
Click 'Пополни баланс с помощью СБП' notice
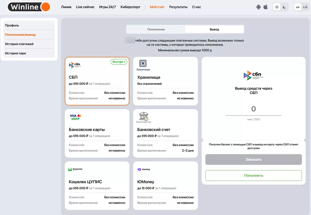(x=254, y=146)
